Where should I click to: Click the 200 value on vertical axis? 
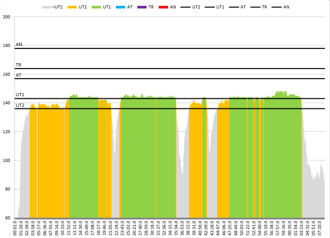pyautogui.click(x=7, y=17)
